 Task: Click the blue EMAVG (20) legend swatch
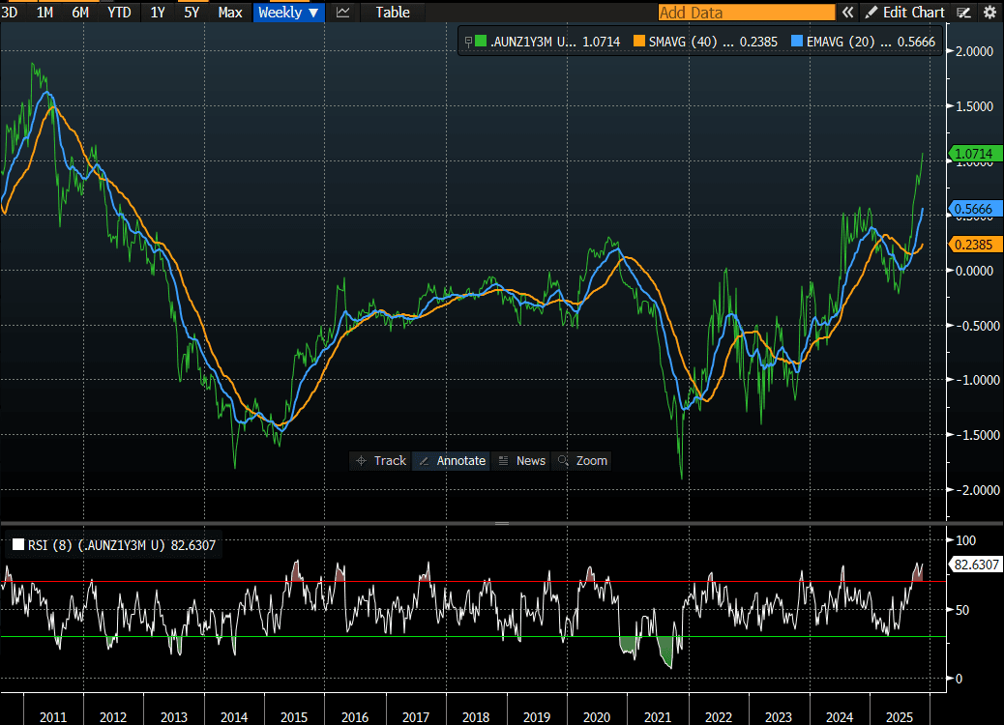click(797, 42)
